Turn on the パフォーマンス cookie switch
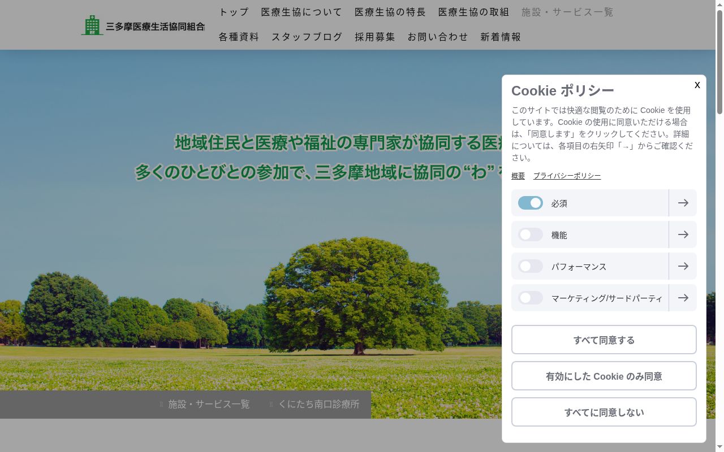The height and width of the screenshot is (452, 724). tap(531, 266)
